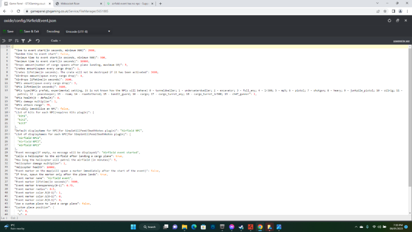Open the Chrome three-dot menu
412x232 pixels.
(407, 11)
